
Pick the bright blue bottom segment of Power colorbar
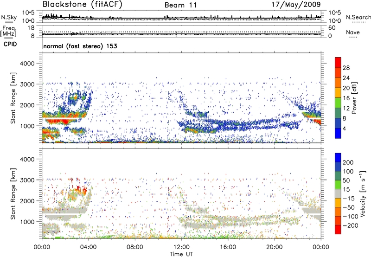click(x=338, y=133)
